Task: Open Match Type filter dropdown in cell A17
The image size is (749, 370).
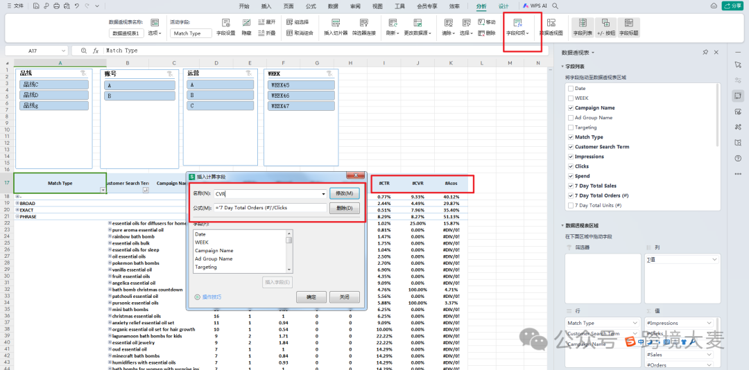Action: point(102,190)
